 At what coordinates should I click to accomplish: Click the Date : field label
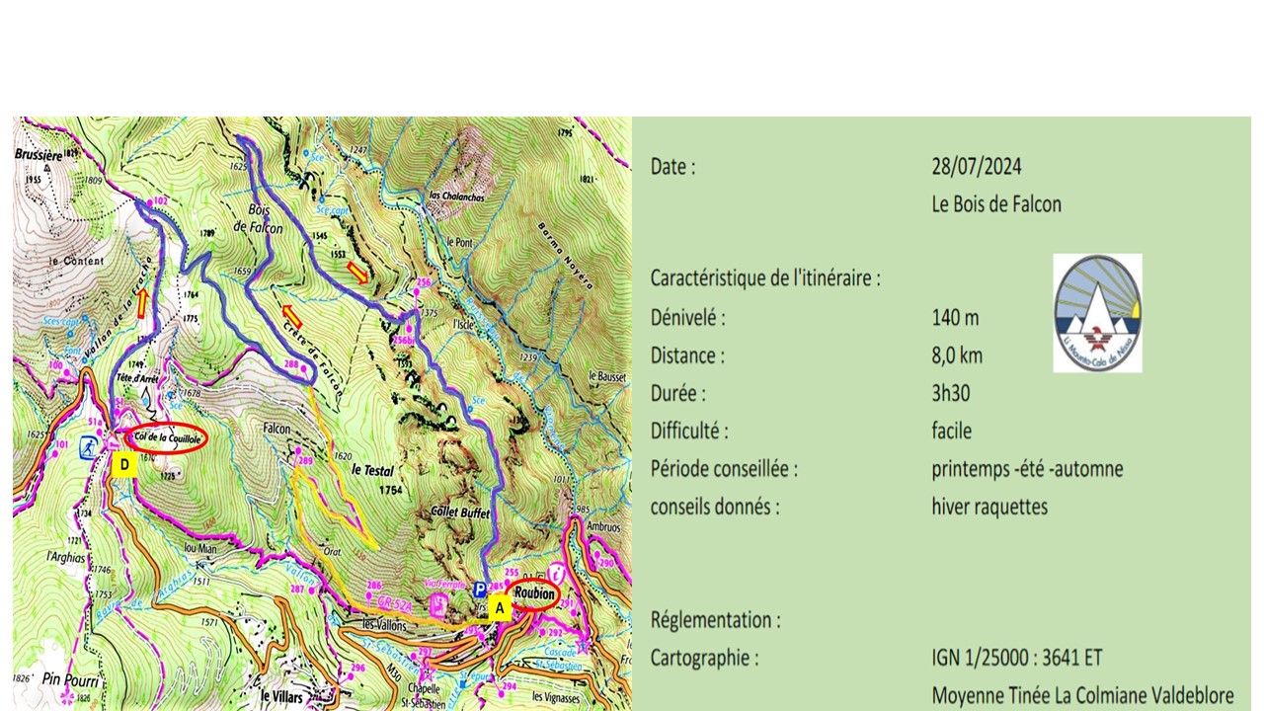pyautogui.click(x=672, y=167)
